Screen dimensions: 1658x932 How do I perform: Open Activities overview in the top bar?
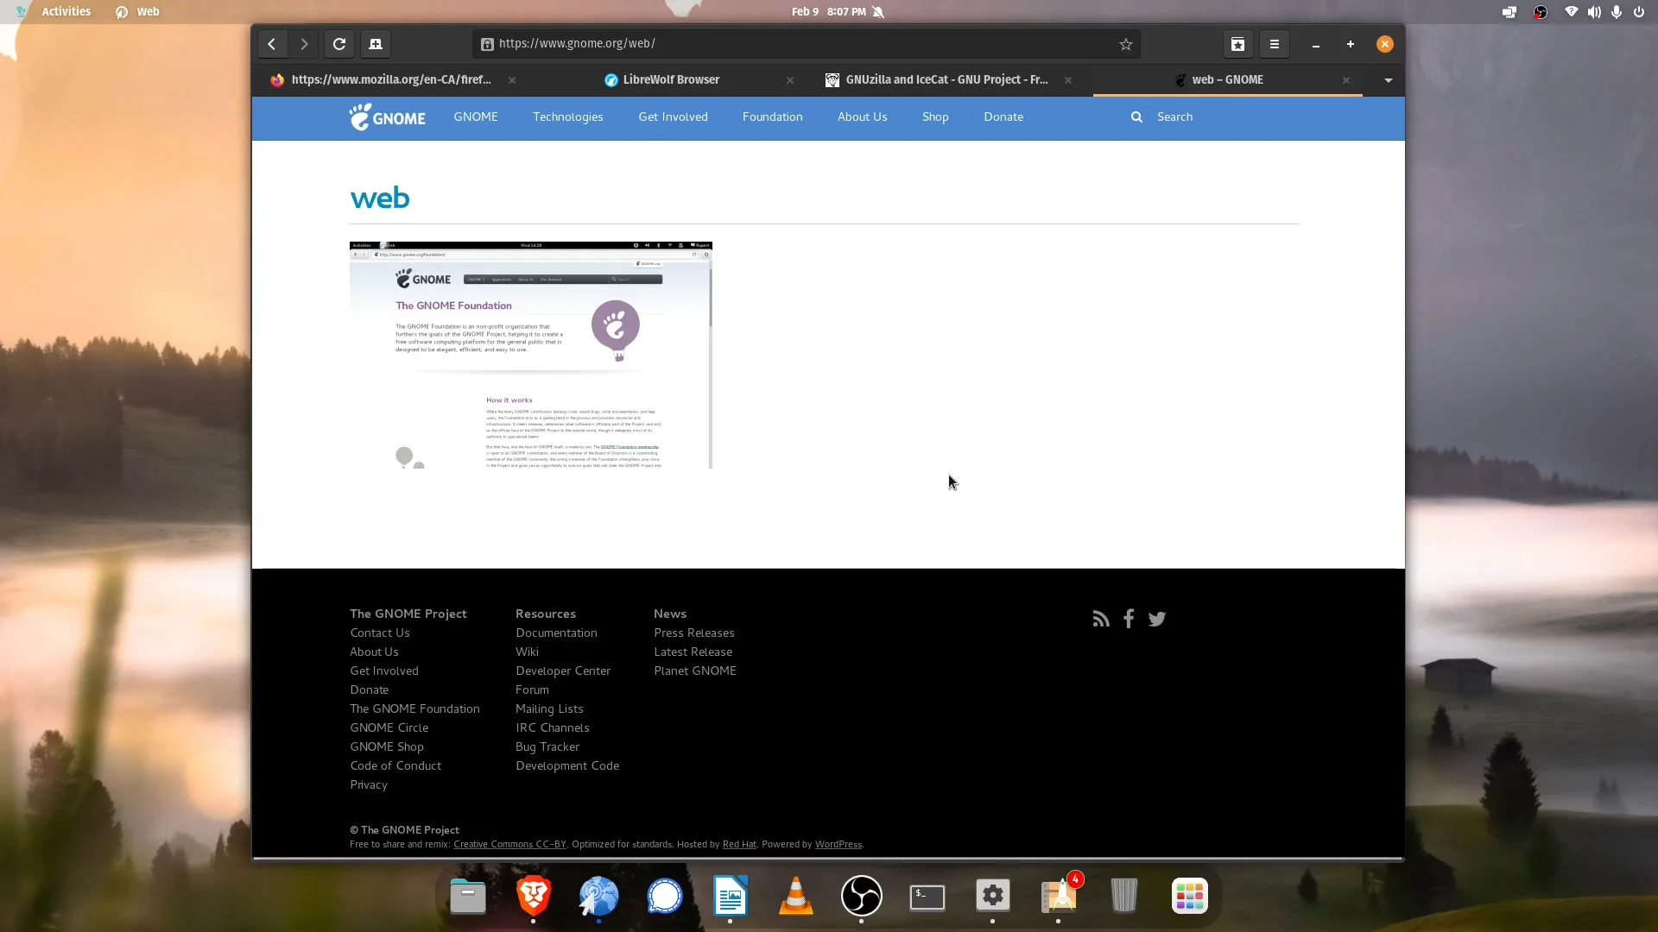(x=66, y=12)
